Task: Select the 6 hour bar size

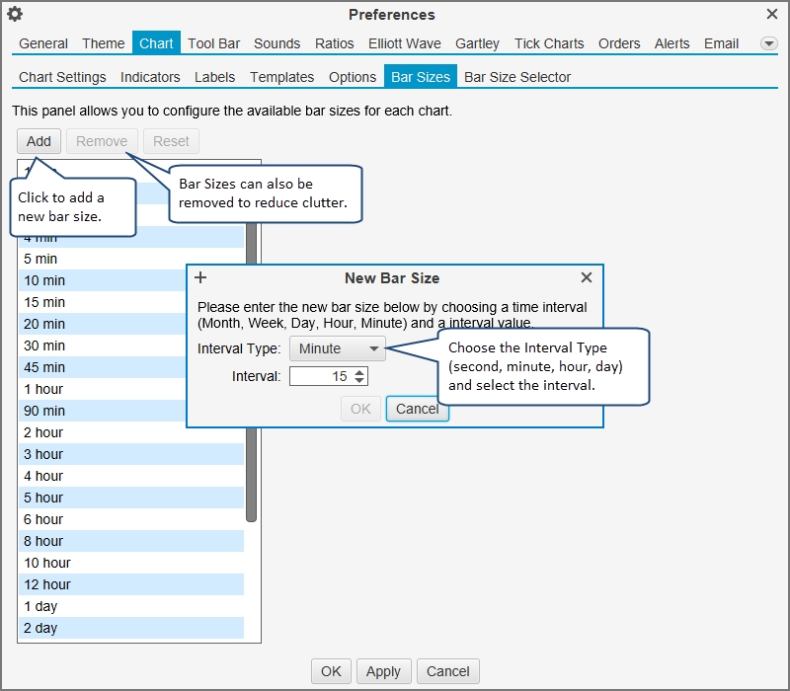Action: pyautogui.click(x=131, y=519)
